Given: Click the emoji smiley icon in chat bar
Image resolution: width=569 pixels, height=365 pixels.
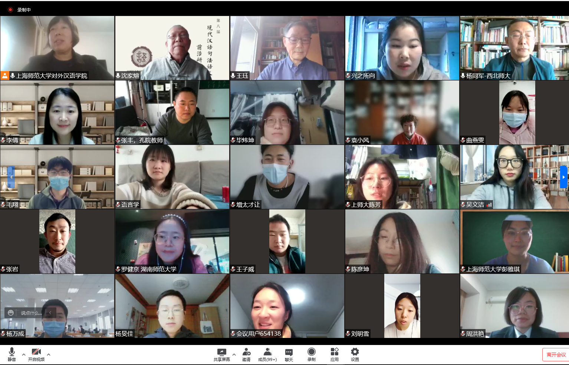Looking at the screenshot, I should click(11, 313).
